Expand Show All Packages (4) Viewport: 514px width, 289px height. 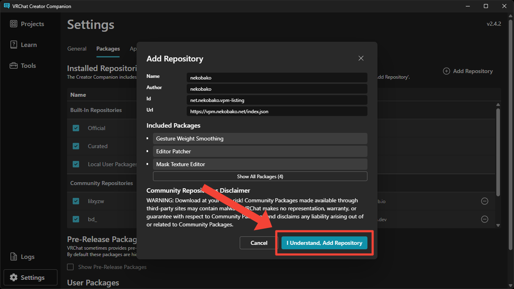coord(260,176)
